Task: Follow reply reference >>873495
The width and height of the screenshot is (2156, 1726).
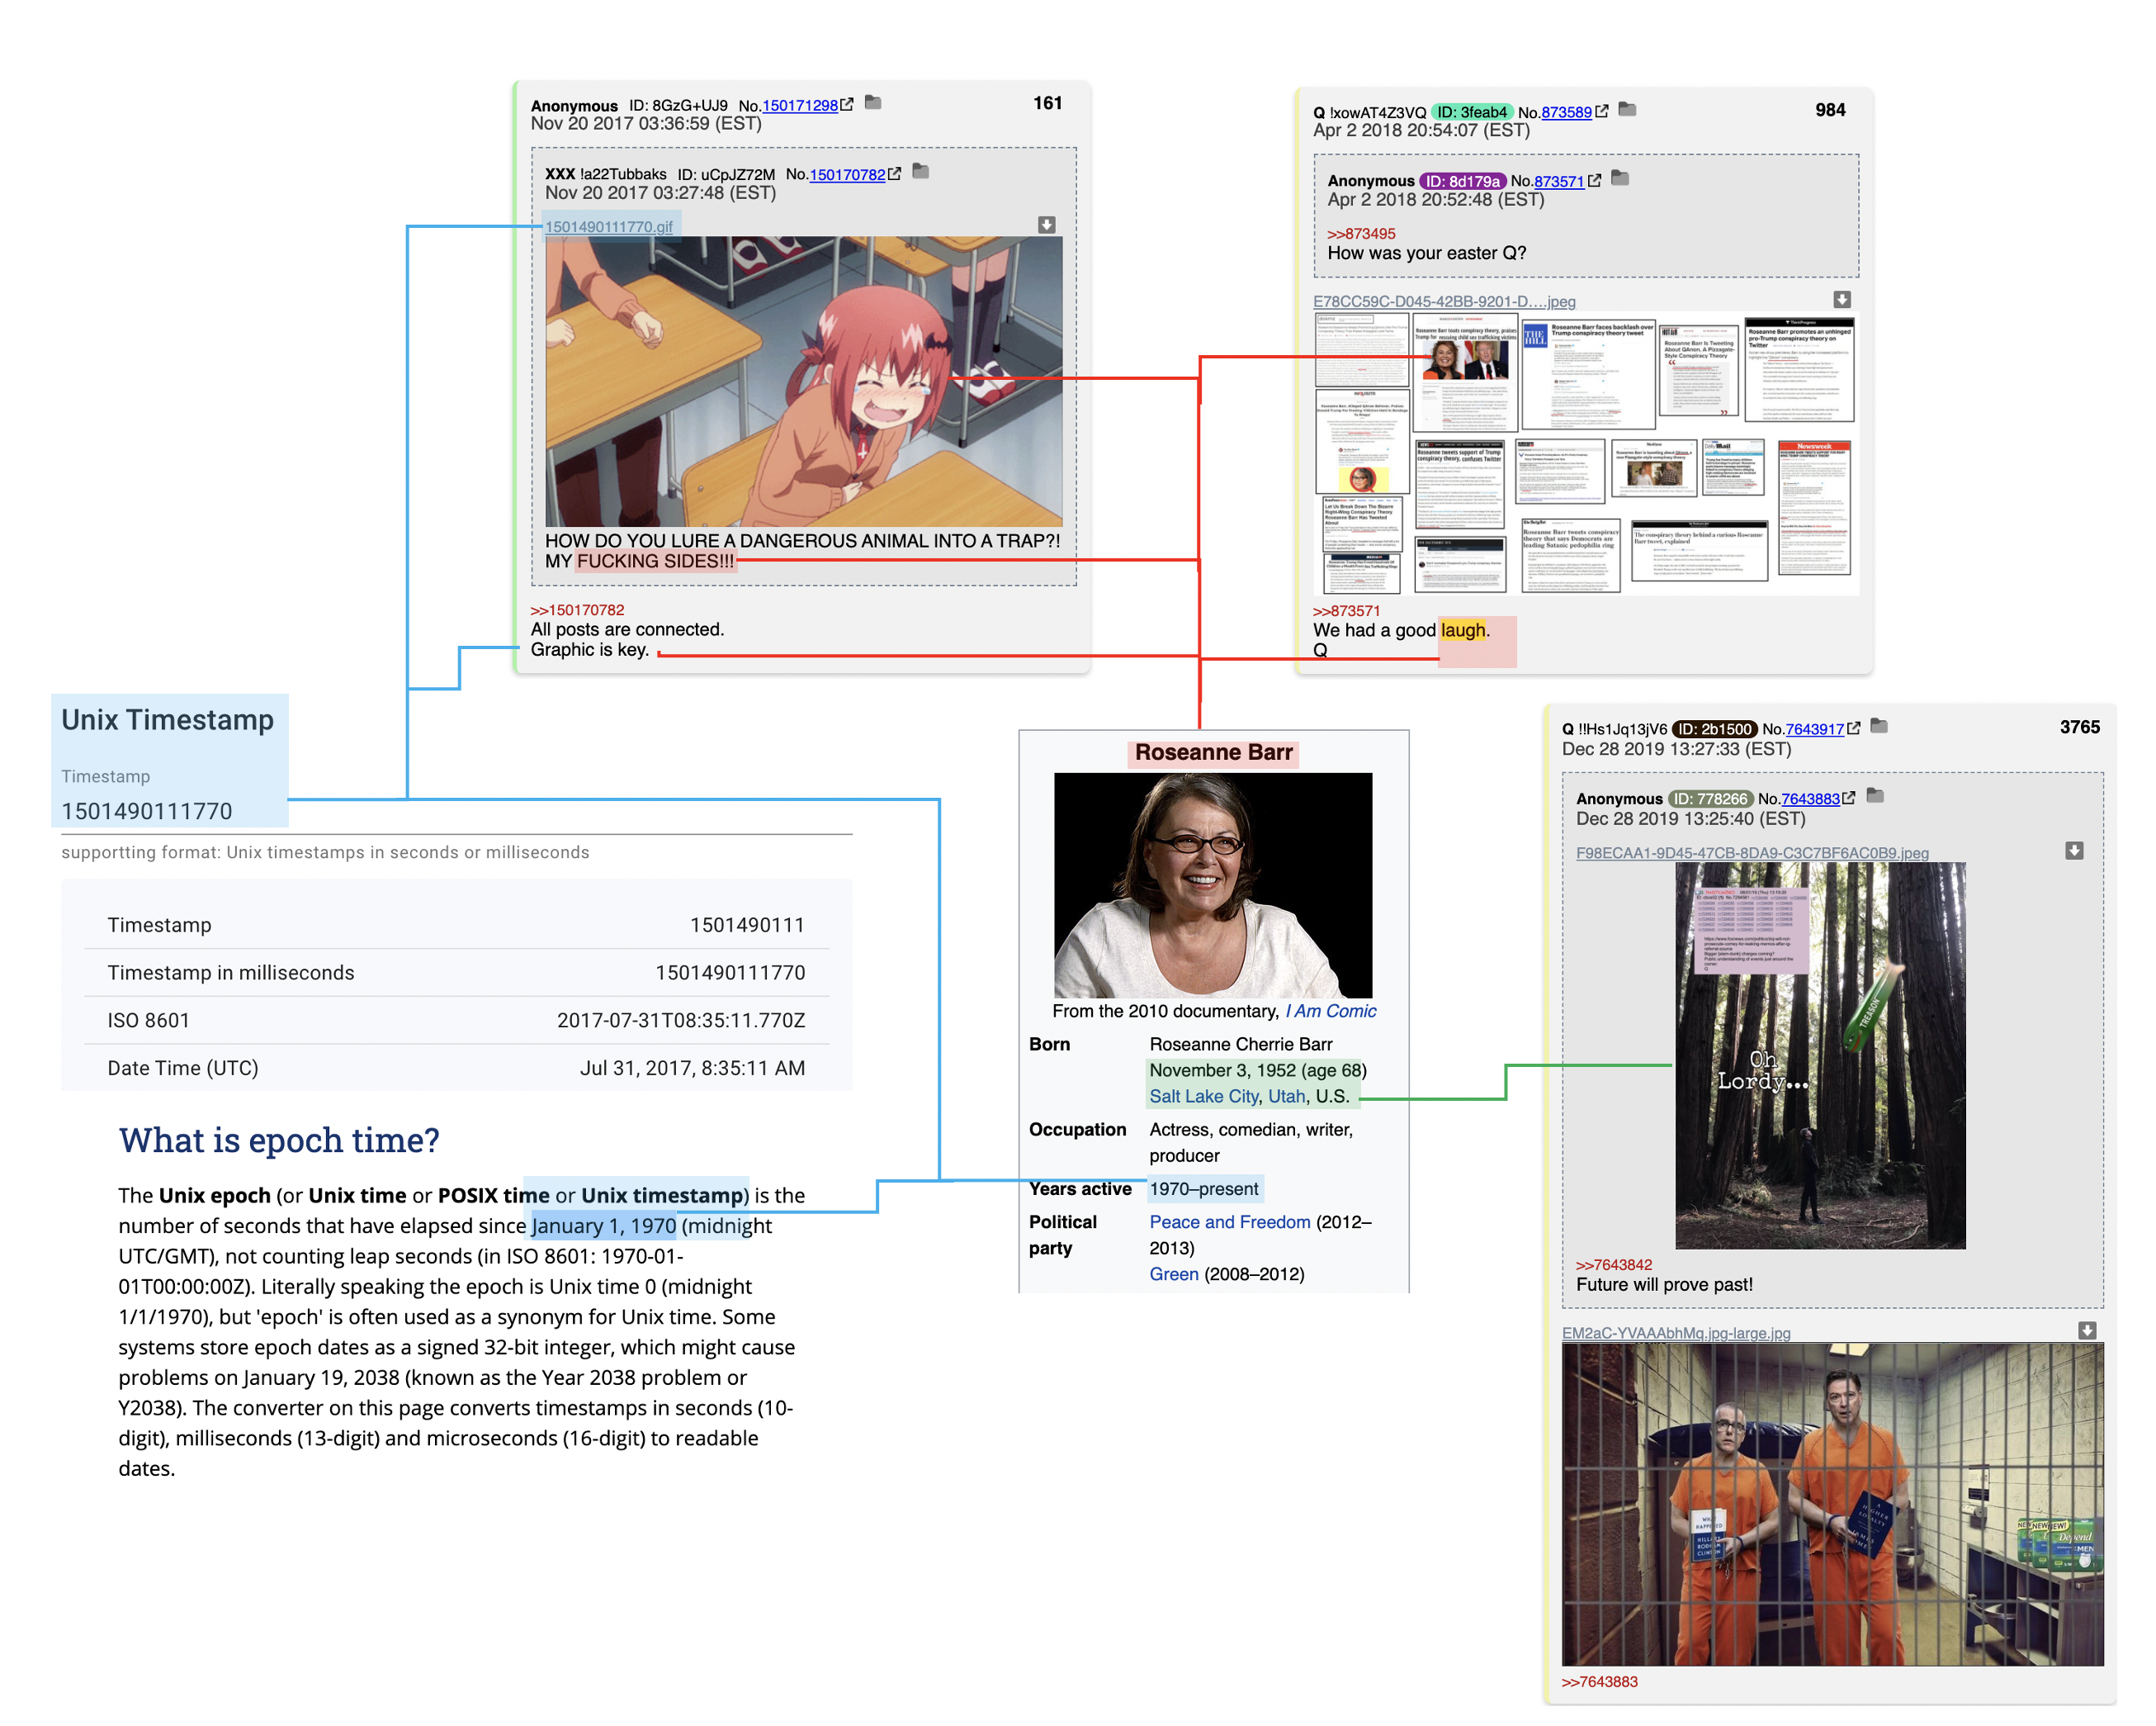Action: (1361, 235)
